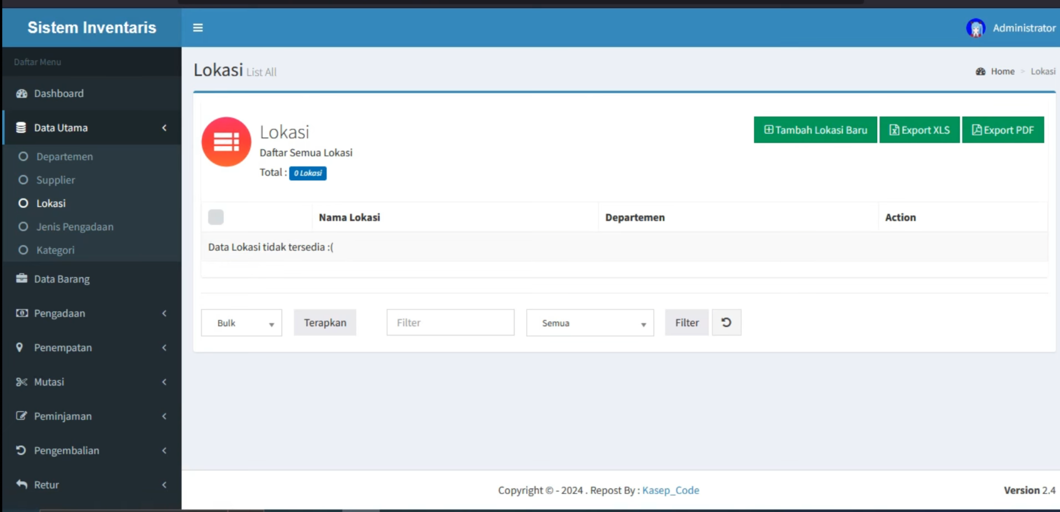
Task: Focus the Filter text input field
Action: coord(450,322)
